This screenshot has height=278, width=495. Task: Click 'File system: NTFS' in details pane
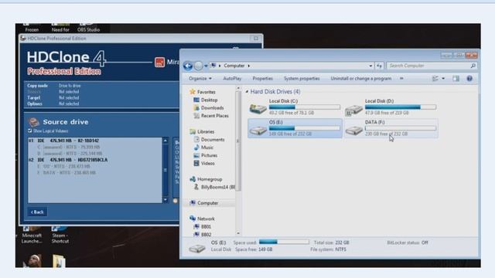point(328,249)
